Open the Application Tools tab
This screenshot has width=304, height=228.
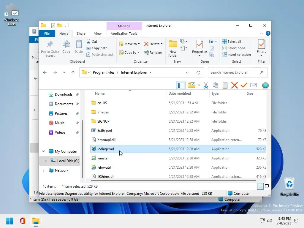coord(124,34)
